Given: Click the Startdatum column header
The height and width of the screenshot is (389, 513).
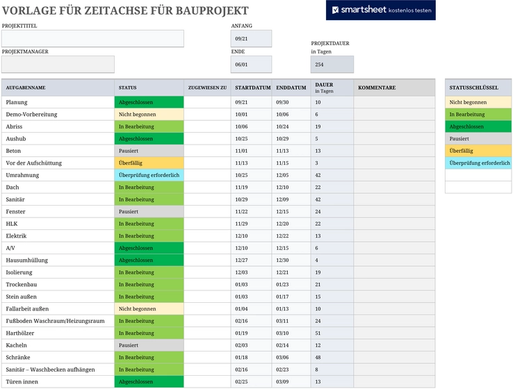Looking at the screenshot, I should click(x=251, y=88).
